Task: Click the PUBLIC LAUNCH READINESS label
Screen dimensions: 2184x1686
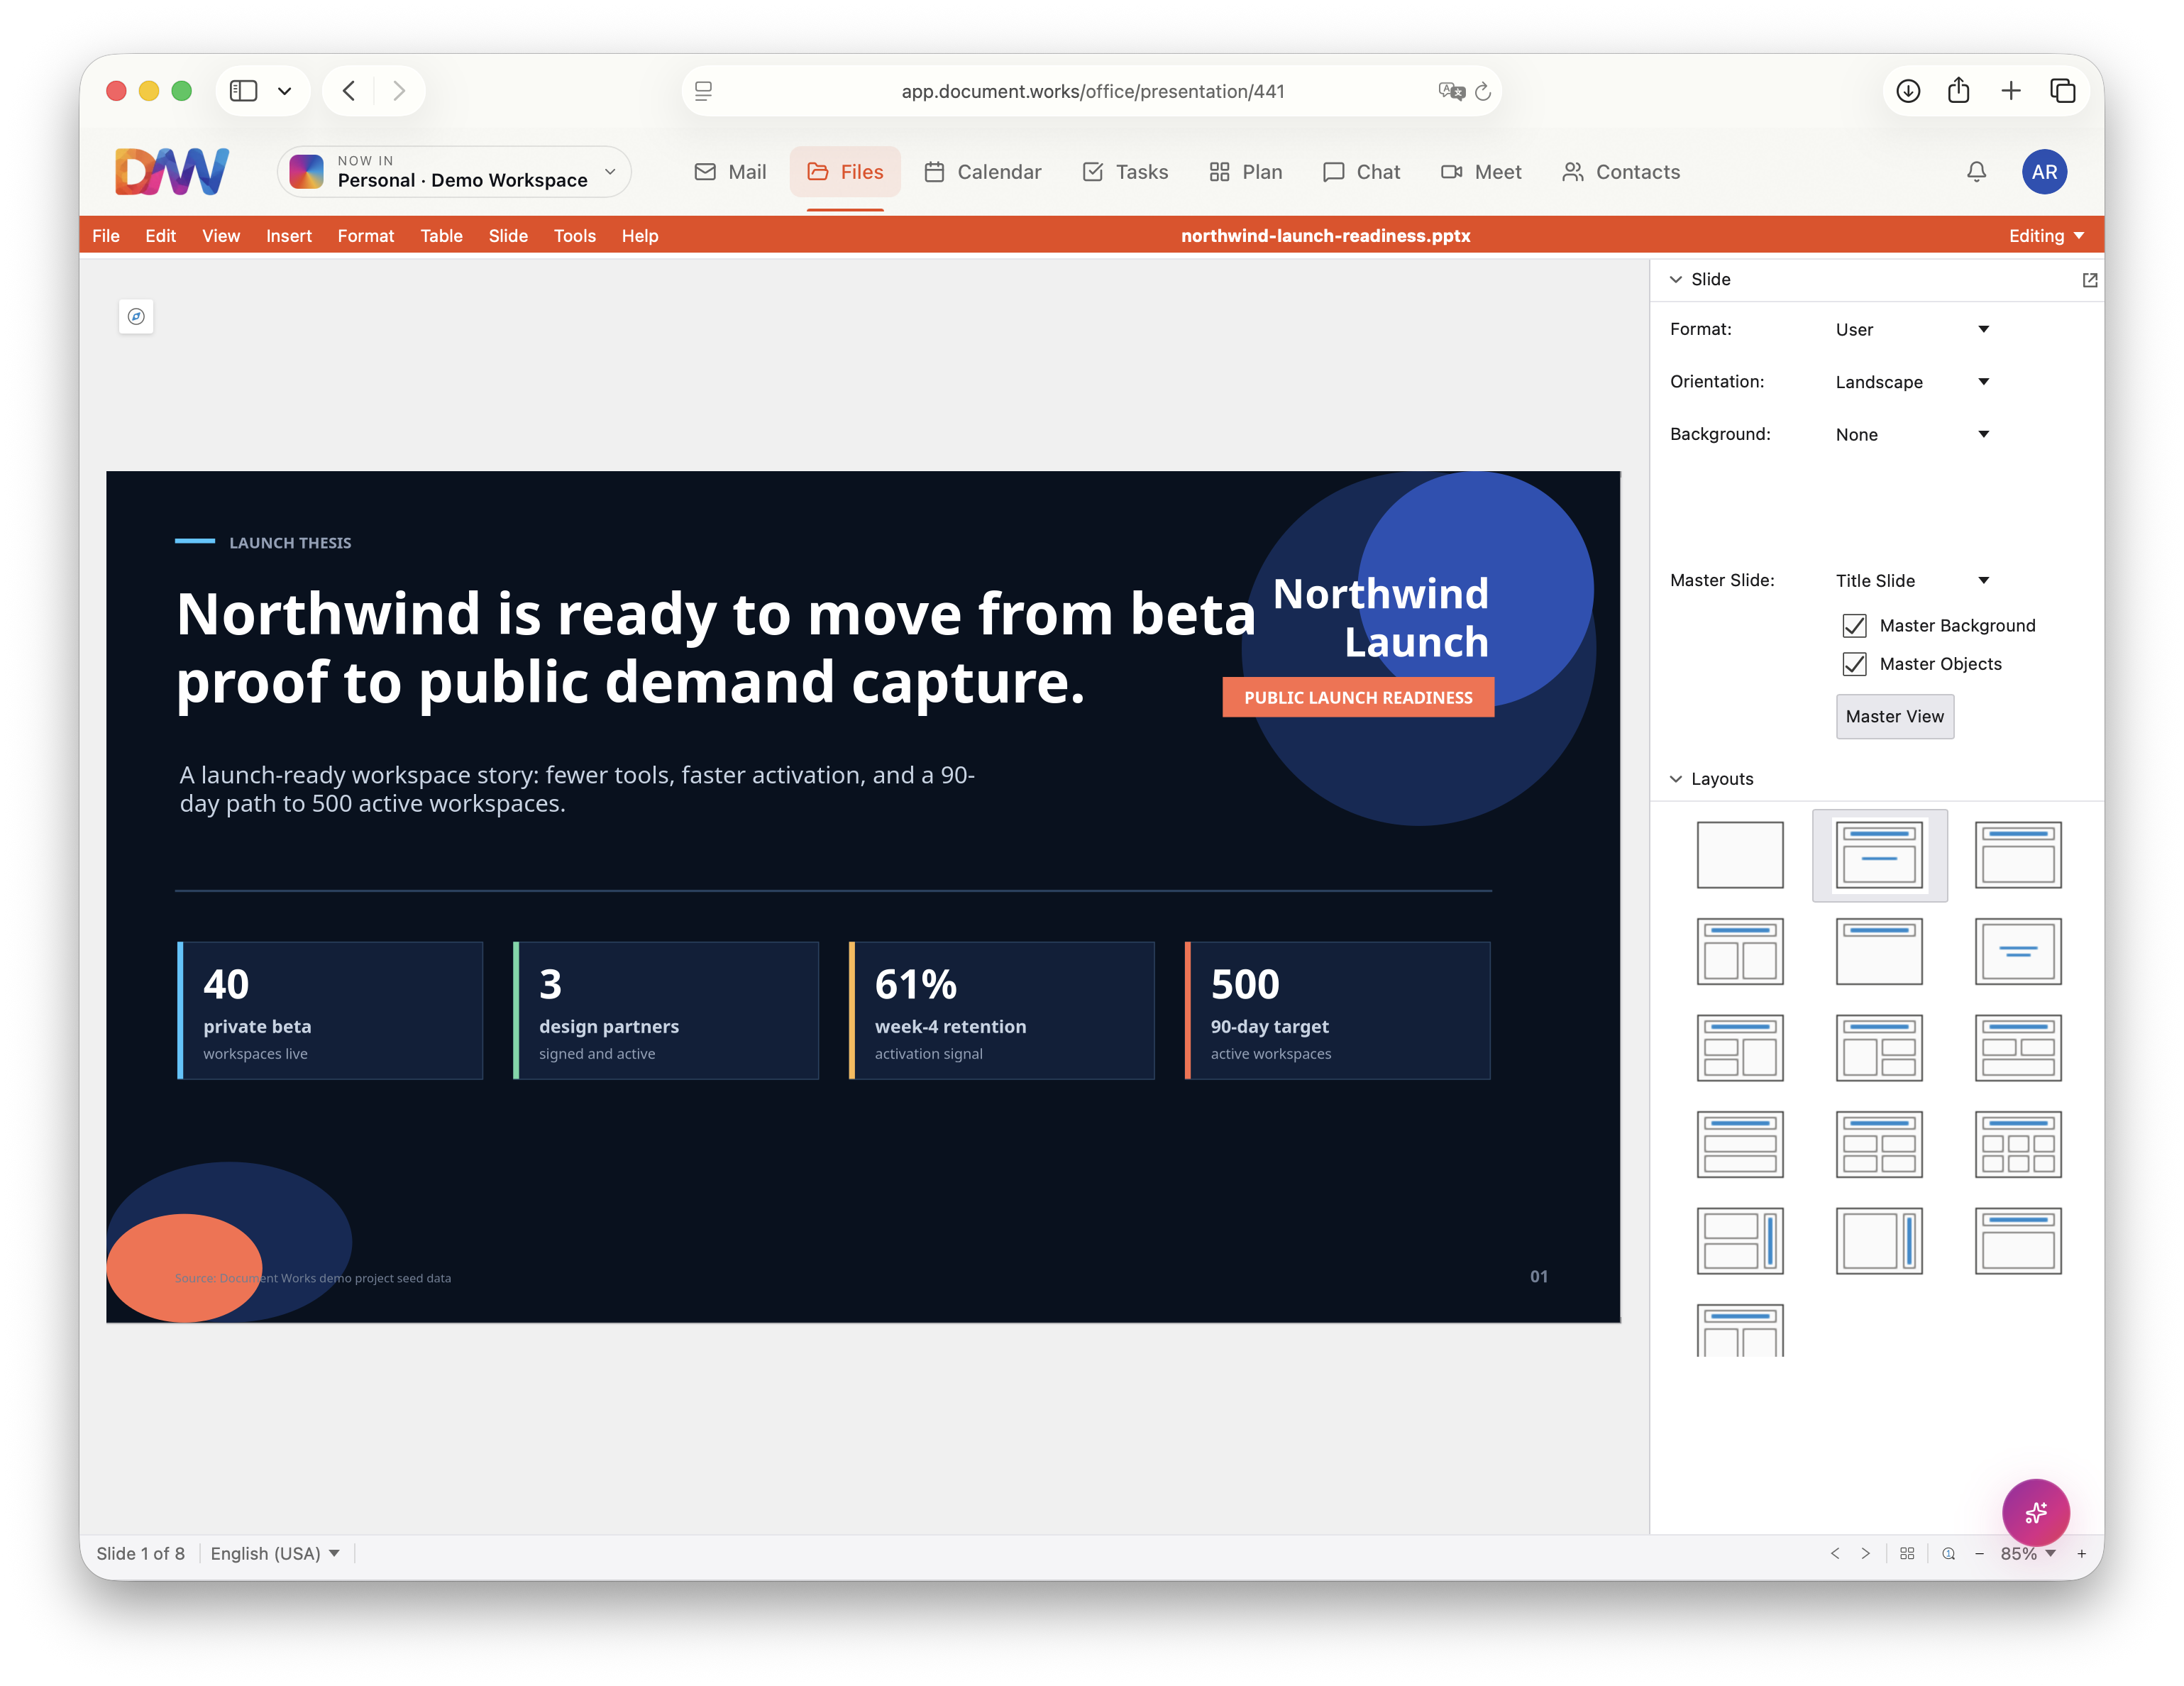Action: 1358,698
